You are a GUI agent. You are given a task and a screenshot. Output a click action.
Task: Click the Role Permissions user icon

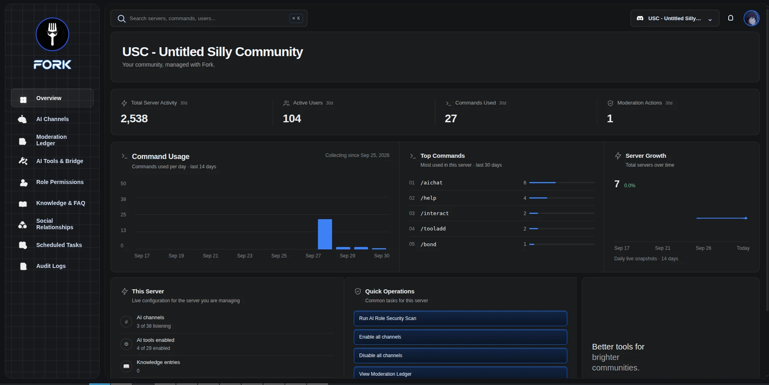pyautogui.click(x=23, y=183)
